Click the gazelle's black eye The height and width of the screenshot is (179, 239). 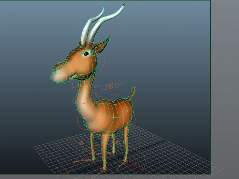(x=86, y=54)
